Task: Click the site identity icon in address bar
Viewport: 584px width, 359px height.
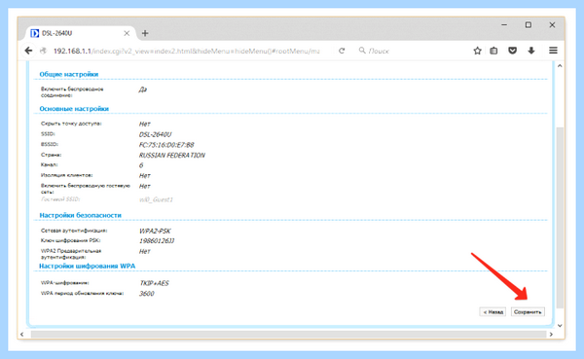Action: (44, 51)
